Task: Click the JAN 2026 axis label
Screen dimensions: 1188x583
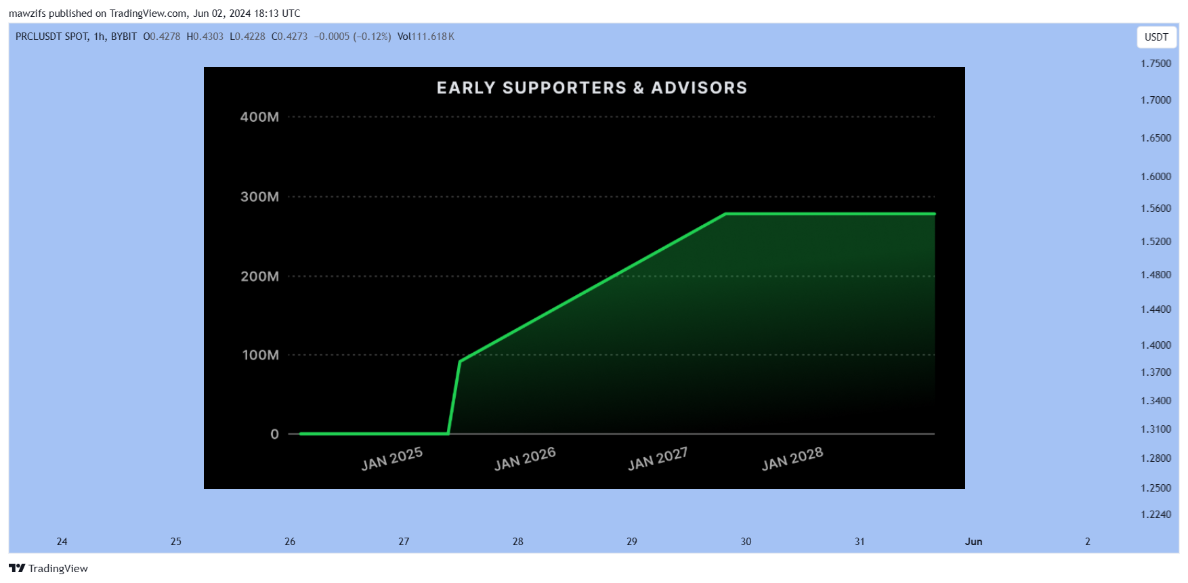Action: (525, 458)
